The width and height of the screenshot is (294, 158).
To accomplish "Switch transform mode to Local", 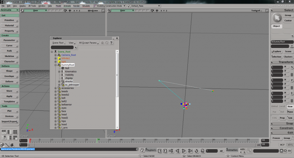I will (x=282, y=106).
